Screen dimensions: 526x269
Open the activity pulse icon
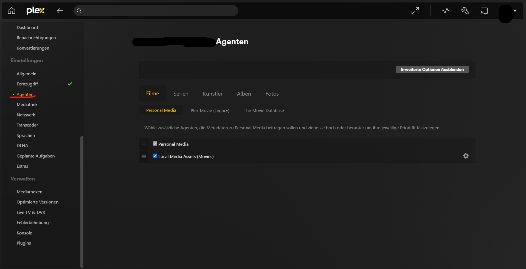click(446, 11)
